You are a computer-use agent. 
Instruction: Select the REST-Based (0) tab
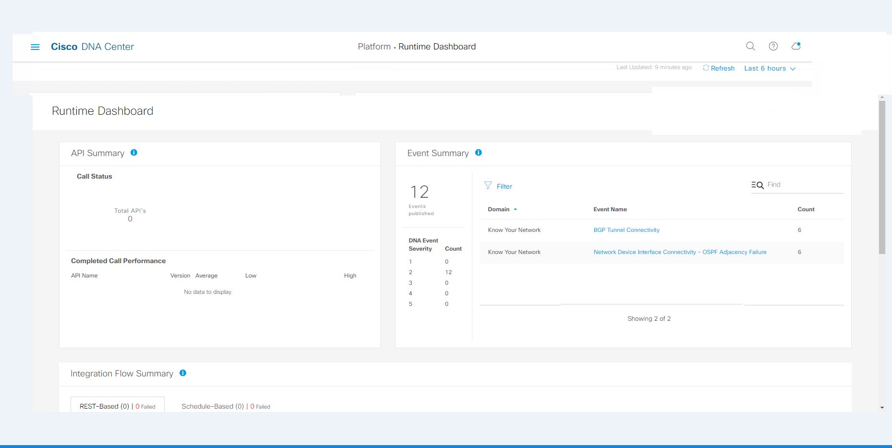coord(118,406)
